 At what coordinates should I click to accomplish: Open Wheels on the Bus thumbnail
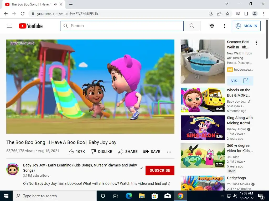203,100
